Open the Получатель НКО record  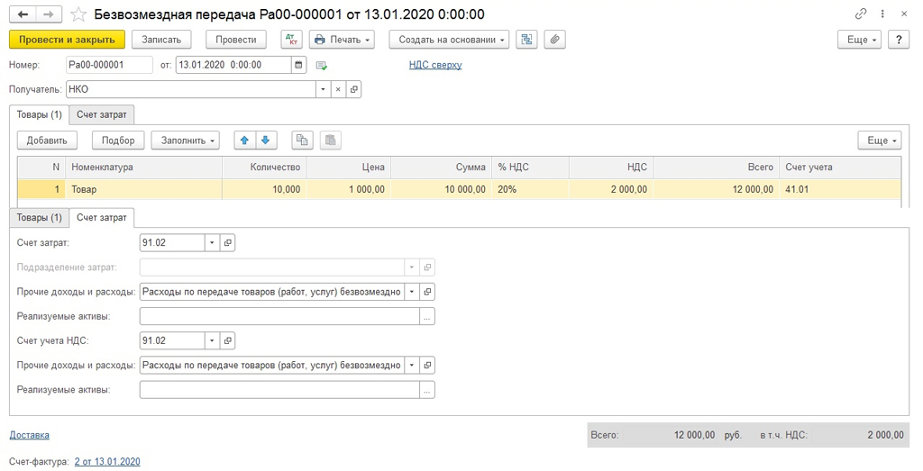353,89
